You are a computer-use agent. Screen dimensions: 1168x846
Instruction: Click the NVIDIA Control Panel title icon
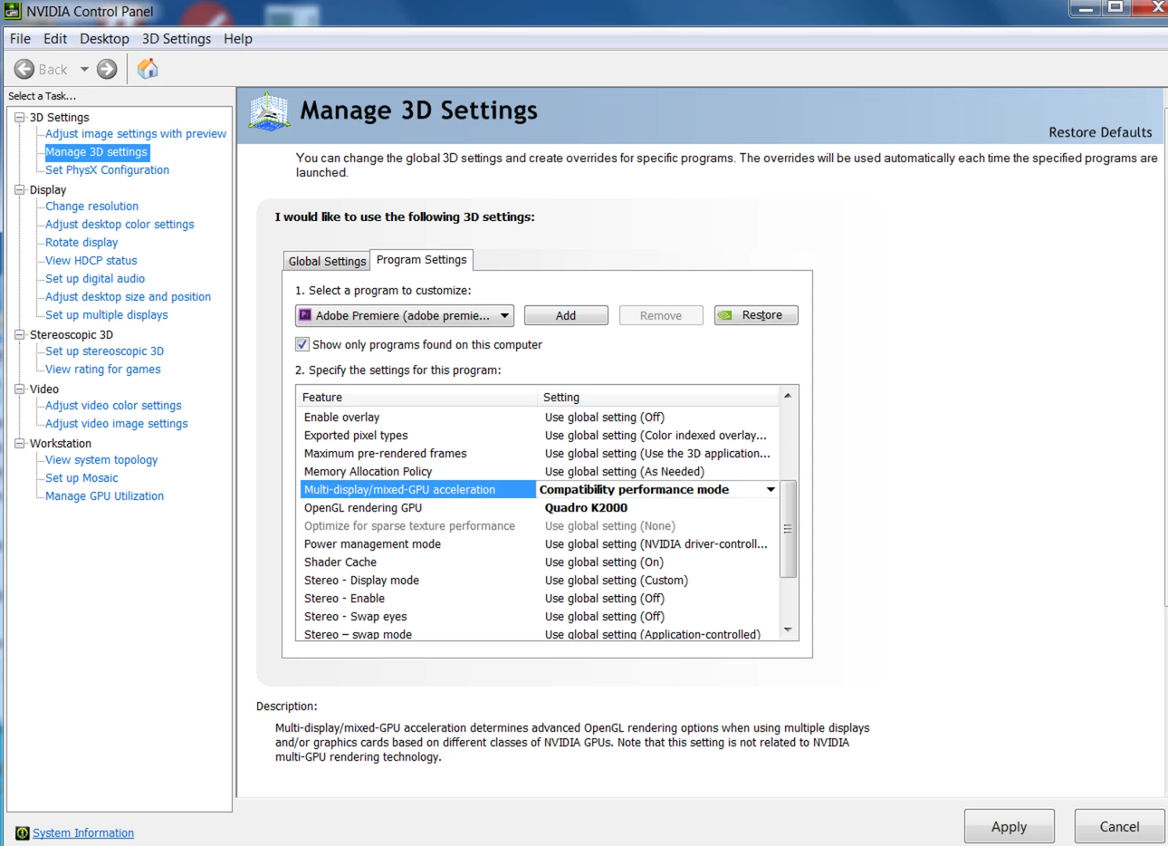click(13, 11)
